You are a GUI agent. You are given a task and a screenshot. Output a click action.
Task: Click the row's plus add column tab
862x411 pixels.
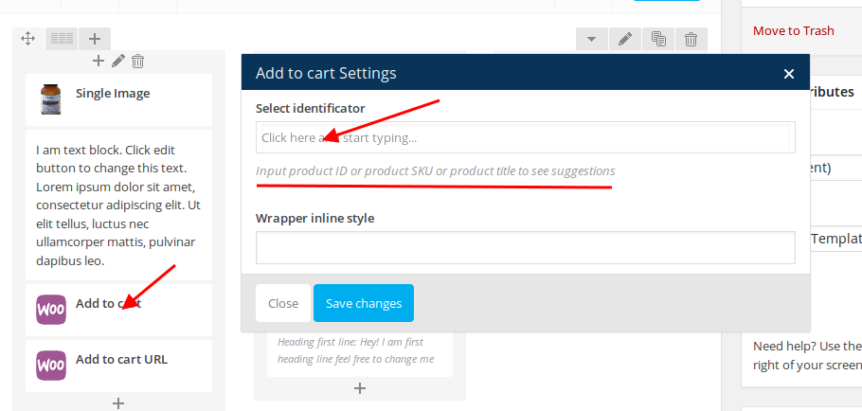click(95, 39)
